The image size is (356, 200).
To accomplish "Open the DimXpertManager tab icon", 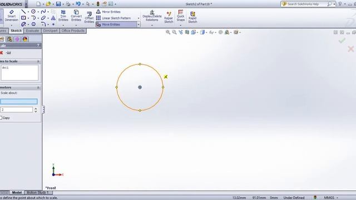I will pyautogui.click(x=17, y=39).
